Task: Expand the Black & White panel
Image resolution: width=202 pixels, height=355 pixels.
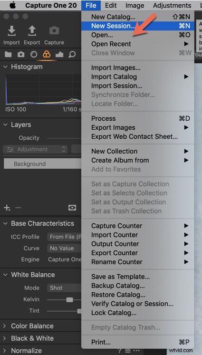Action: pos(5,338)
